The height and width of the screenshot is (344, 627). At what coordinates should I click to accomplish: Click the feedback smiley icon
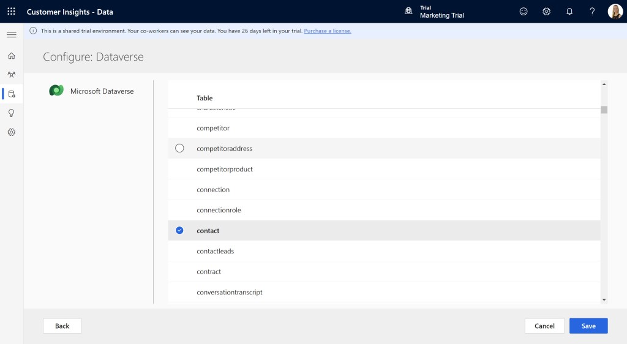[x=523, y=12]
